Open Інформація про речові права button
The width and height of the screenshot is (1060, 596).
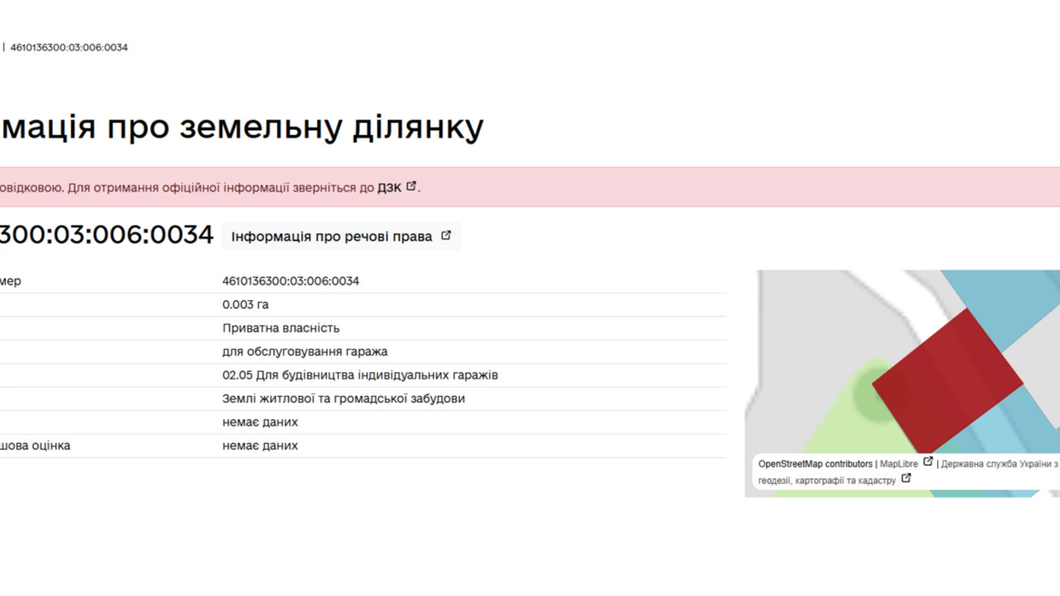pyautogui.click(x=341, y=236)
